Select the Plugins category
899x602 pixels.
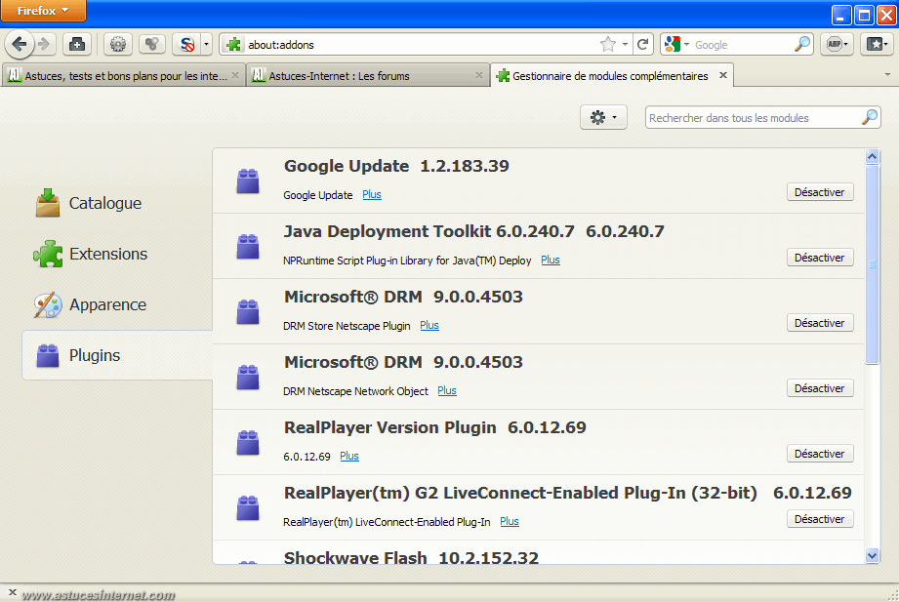pyautogui.click(x=117, y=355)
